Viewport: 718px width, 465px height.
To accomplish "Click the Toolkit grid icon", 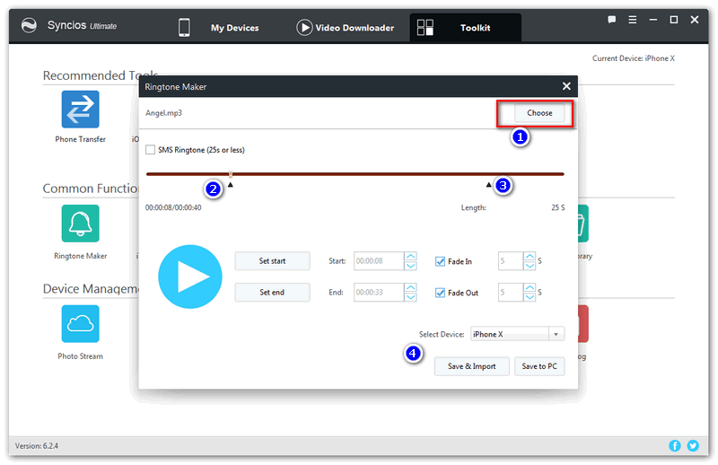I will coord(425,28).
